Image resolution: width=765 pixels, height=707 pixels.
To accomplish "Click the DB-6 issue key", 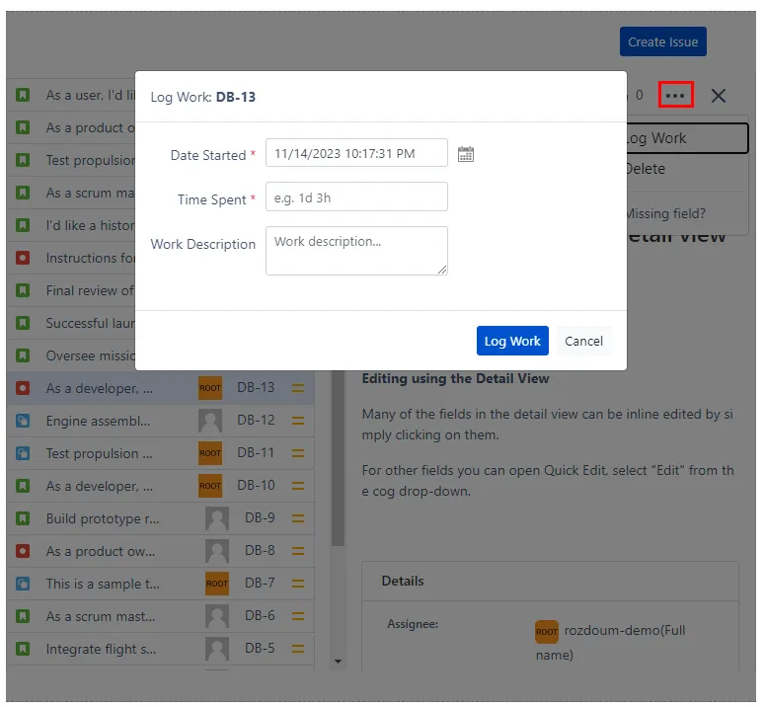I will click(260, 616).
